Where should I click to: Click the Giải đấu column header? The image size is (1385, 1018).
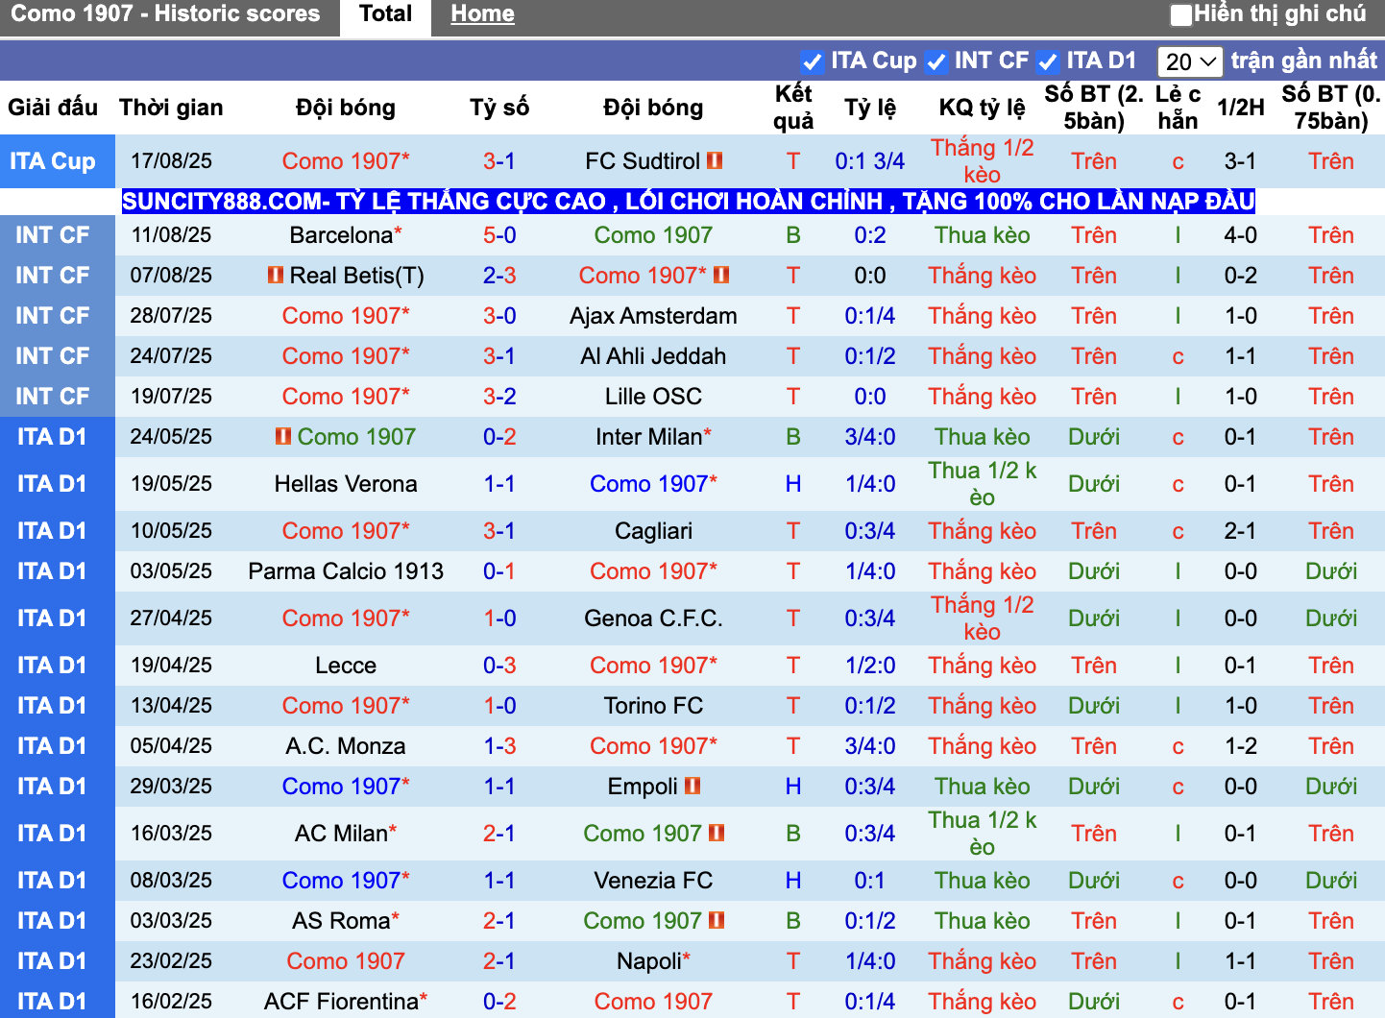(53, 108)
